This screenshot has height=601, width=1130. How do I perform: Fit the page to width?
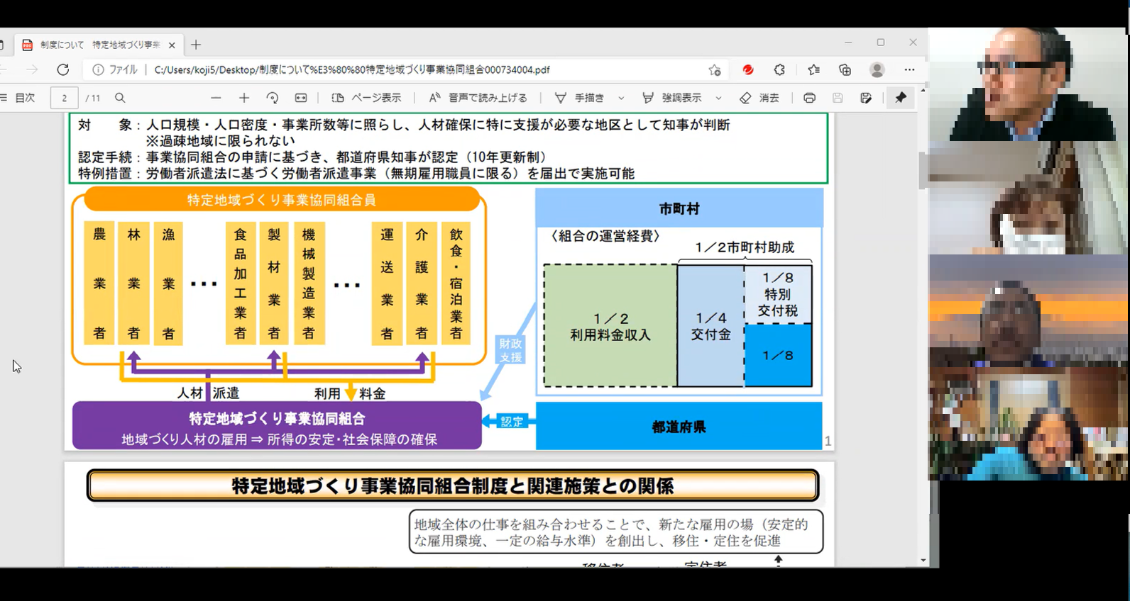click(x=301, y=98)
